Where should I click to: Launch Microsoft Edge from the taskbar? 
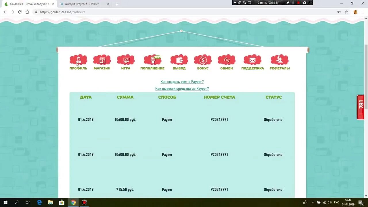click(x=39, y=202)
